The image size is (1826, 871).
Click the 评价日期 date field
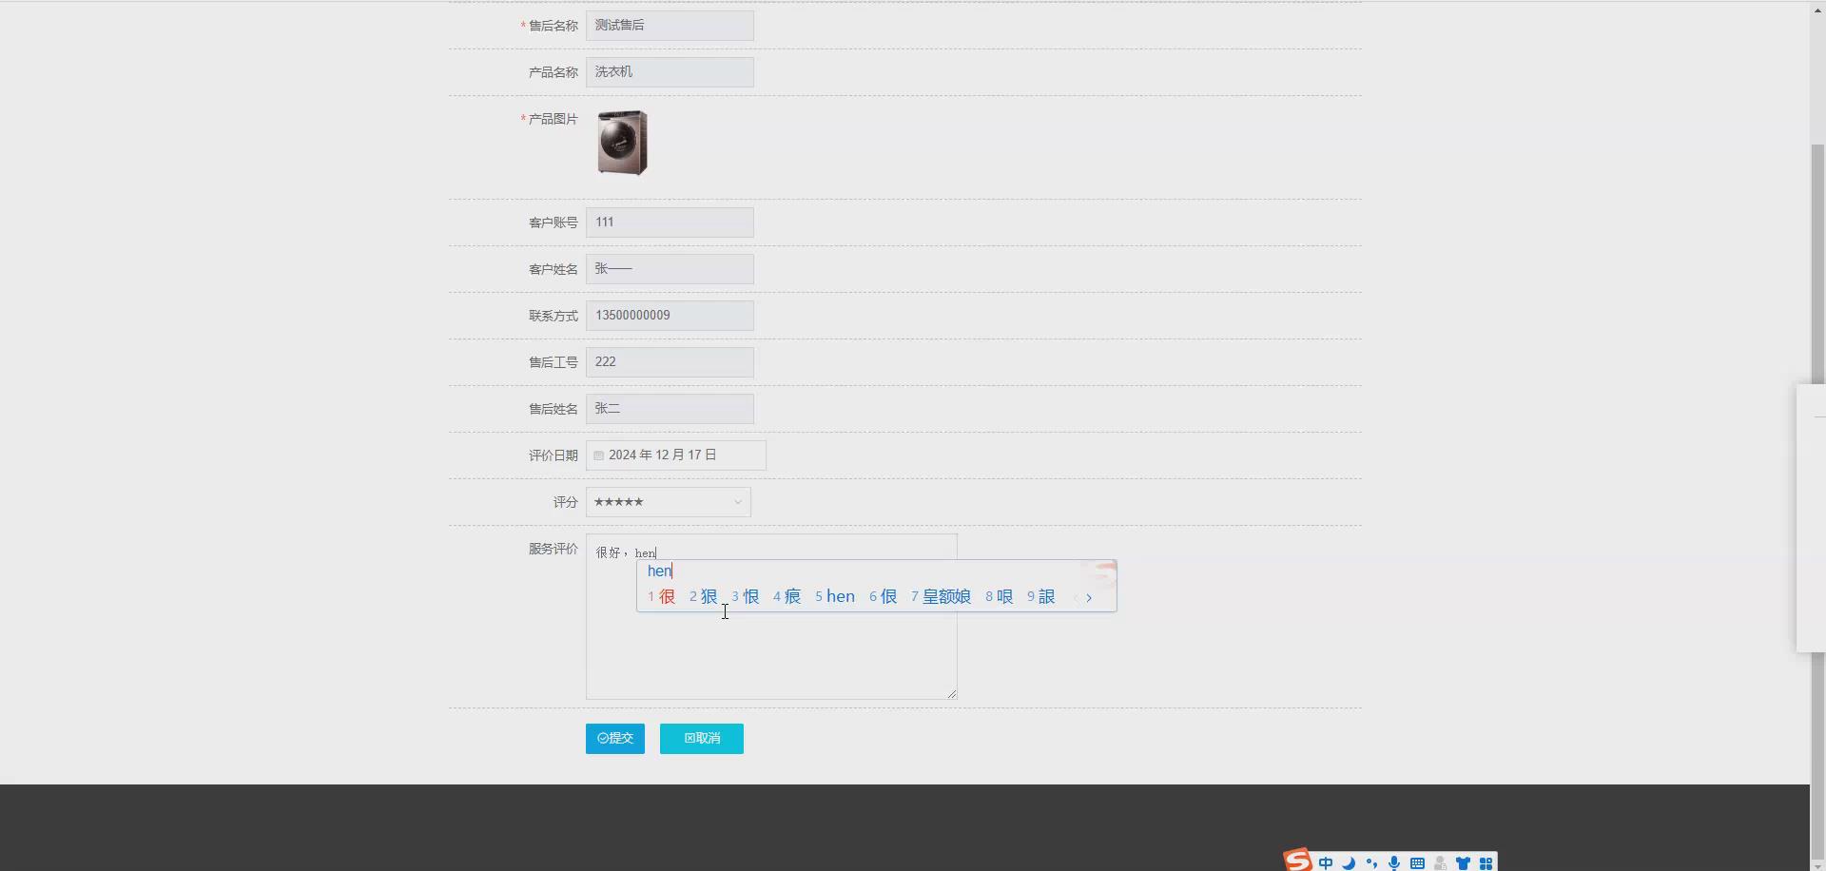676,455
